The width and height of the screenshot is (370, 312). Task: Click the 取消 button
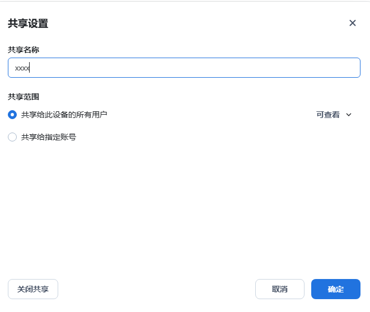[279, 289]
